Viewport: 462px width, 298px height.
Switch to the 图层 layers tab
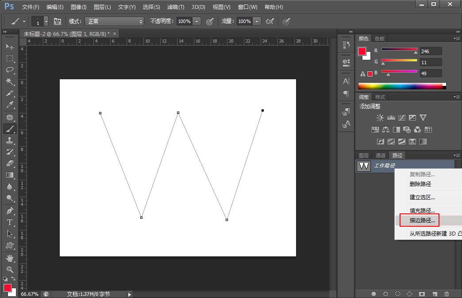(364, 155)
